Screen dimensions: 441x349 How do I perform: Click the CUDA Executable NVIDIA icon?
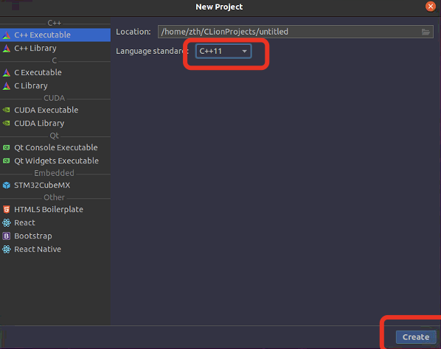7,110
